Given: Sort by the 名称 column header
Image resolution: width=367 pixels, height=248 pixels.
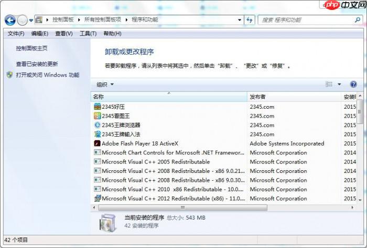Looking at the screenshot, I should pos(169,97).
